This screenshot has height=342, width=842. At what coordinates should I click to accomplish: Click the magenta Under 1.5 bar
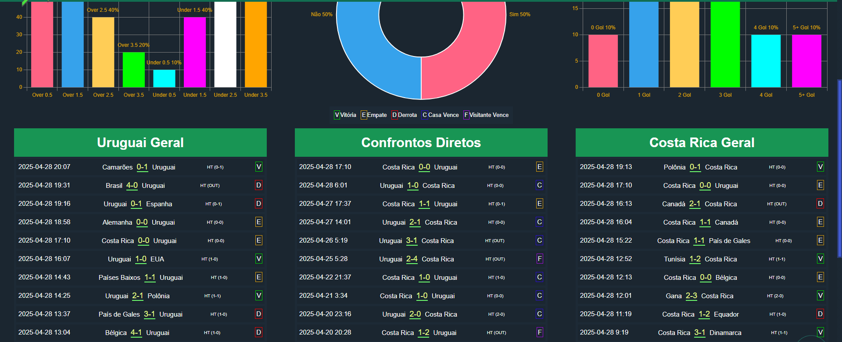(195, 52)
